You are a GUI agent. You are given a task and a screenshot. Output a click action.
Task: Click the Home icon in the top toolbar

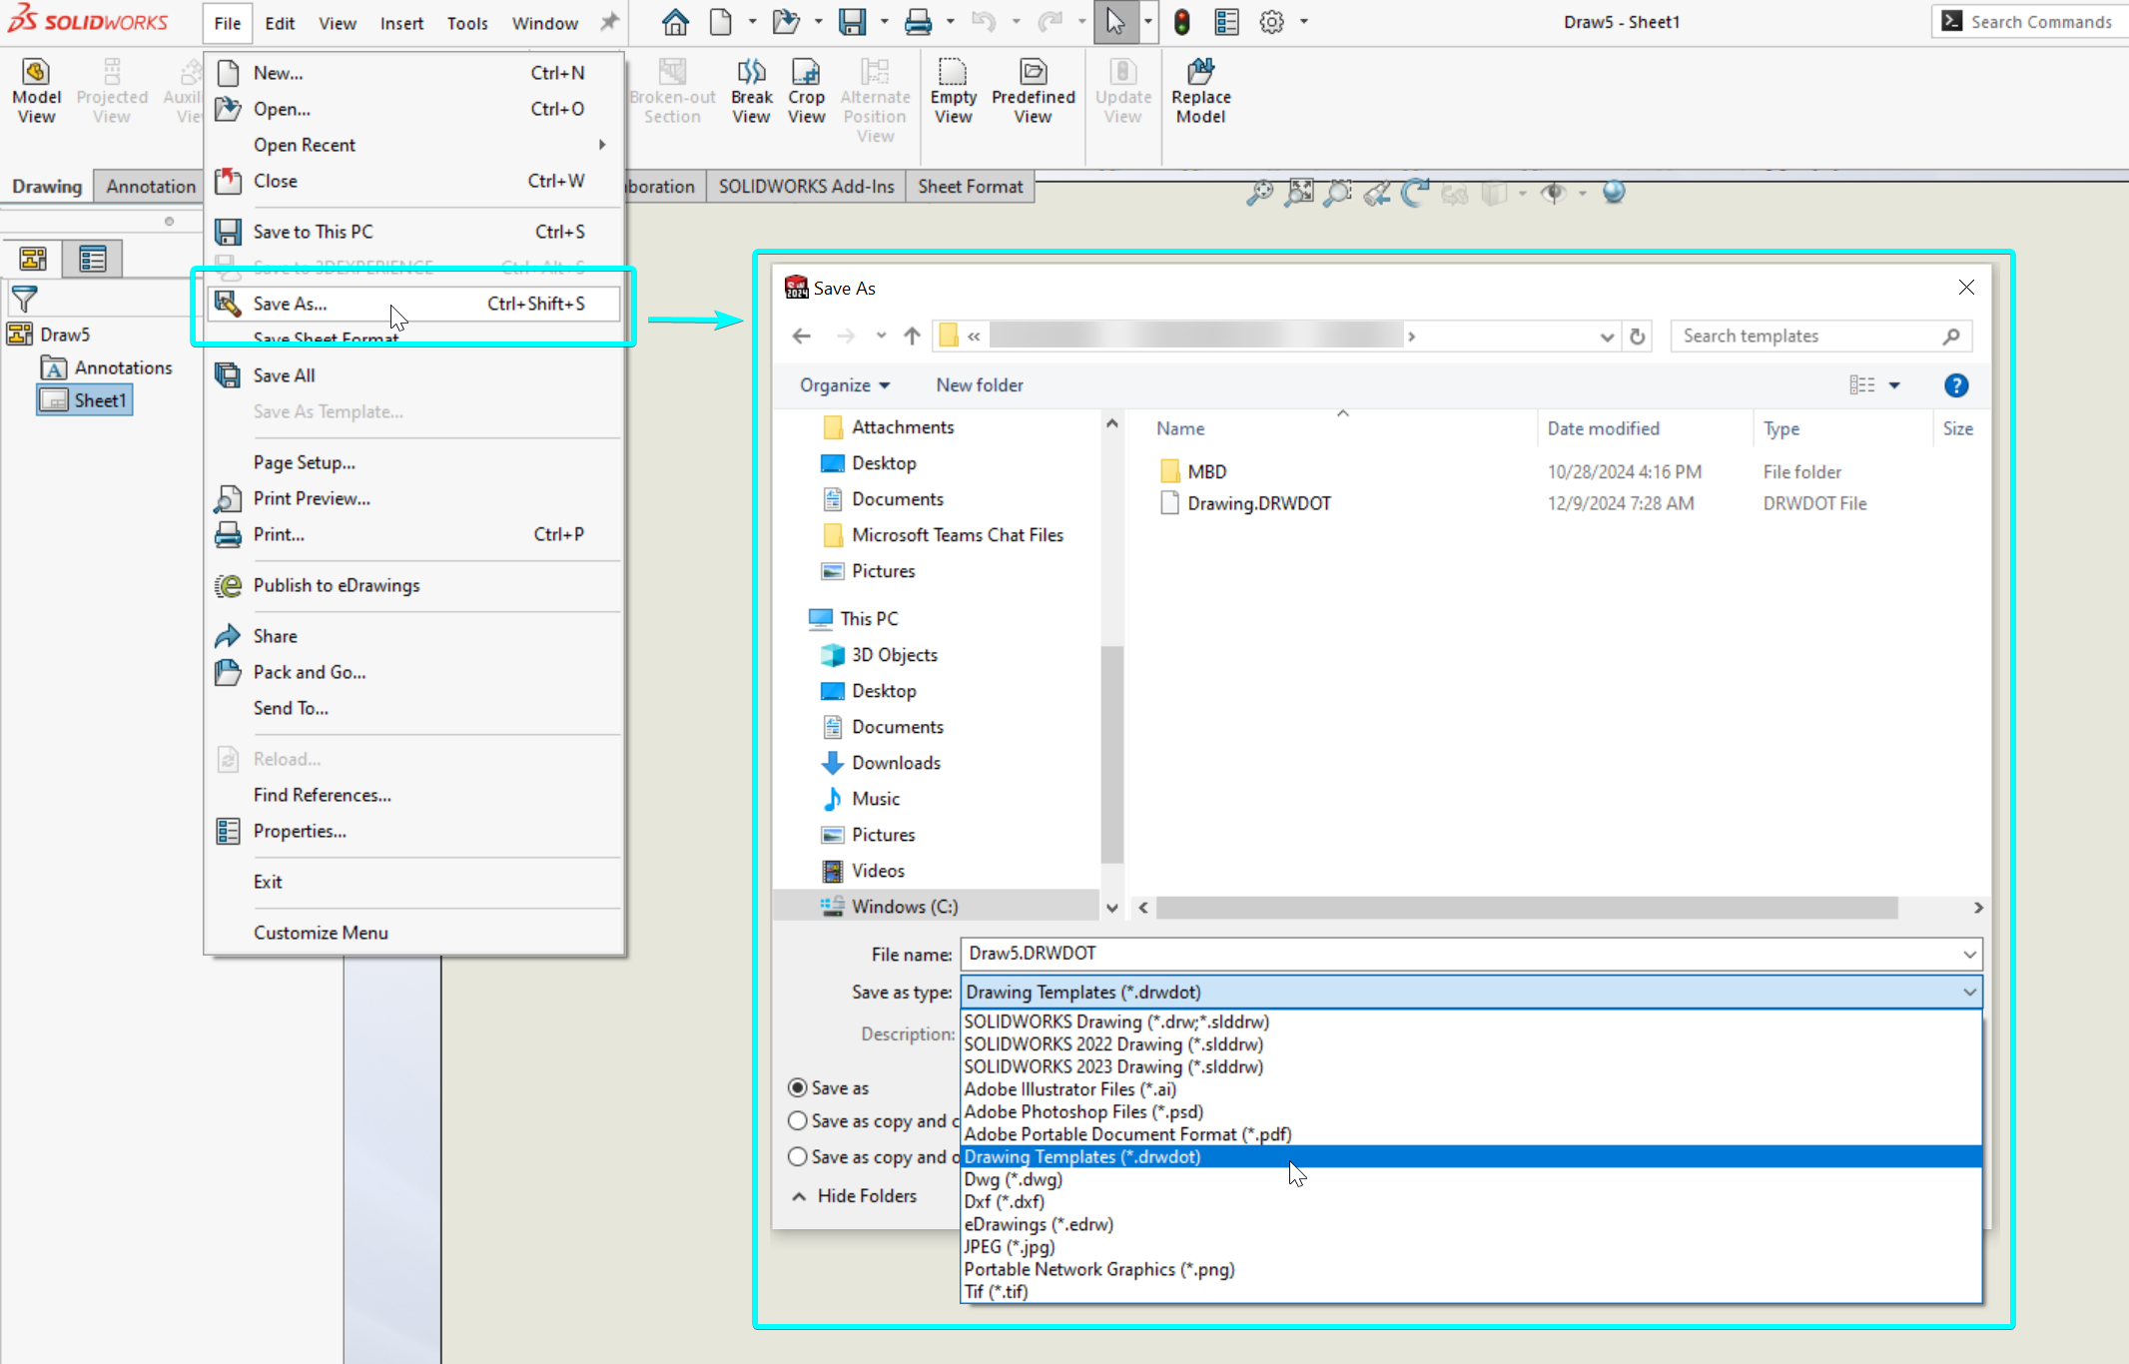(676, 22)
